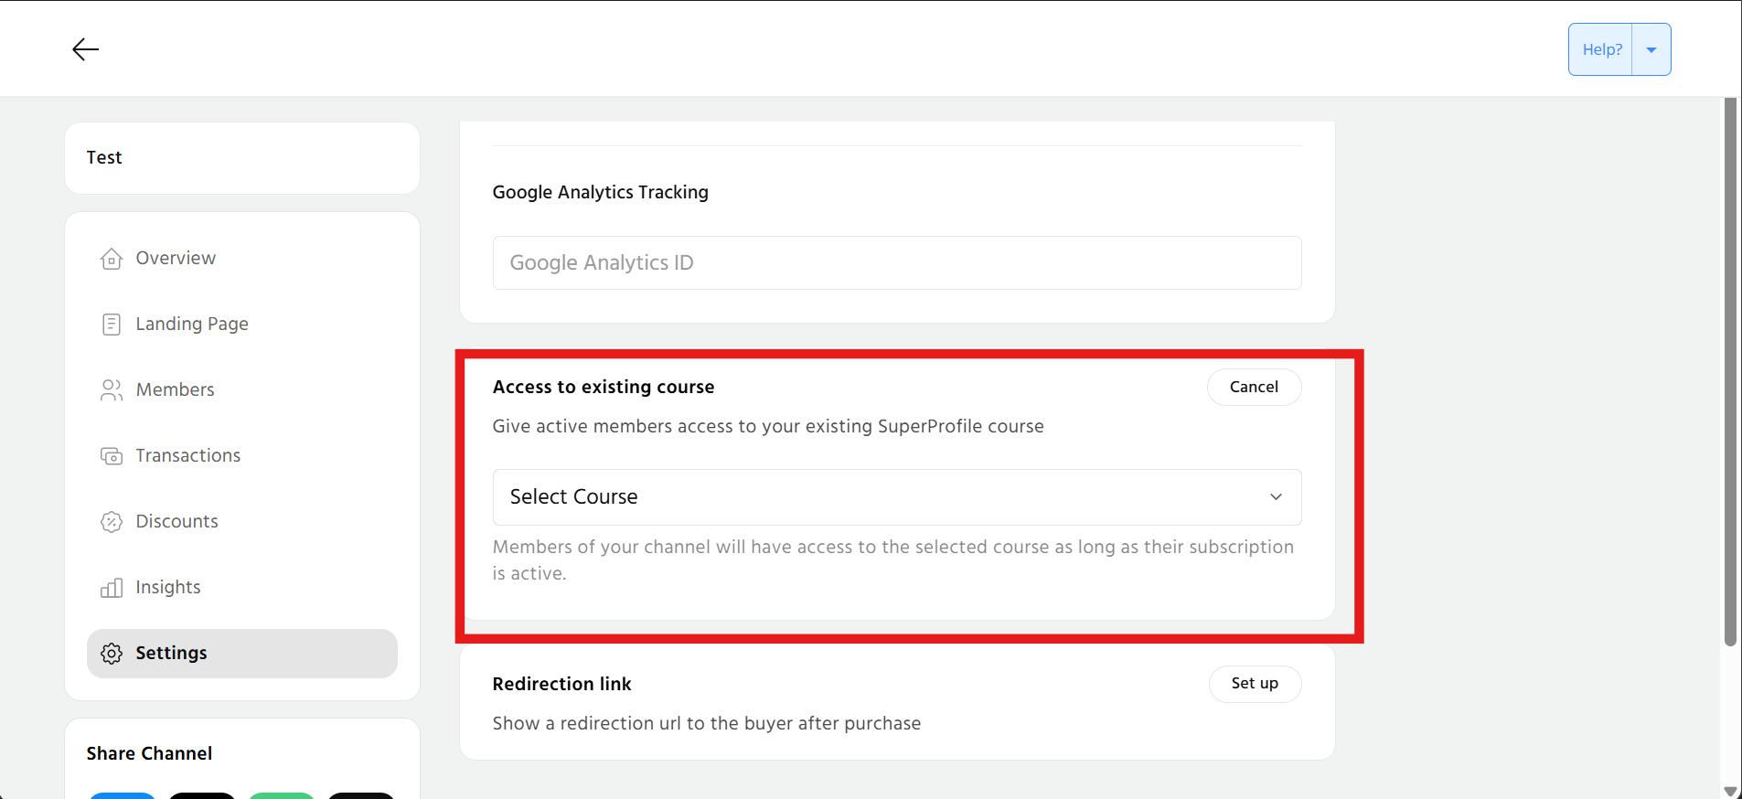Click the Test channel name card
This screenshot has height=799, width=1742.
point(242,158)
